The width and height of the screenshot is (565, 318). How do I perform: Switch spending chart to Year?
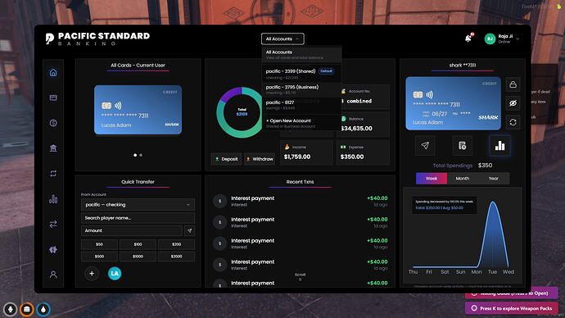click(x=493, y=179)
